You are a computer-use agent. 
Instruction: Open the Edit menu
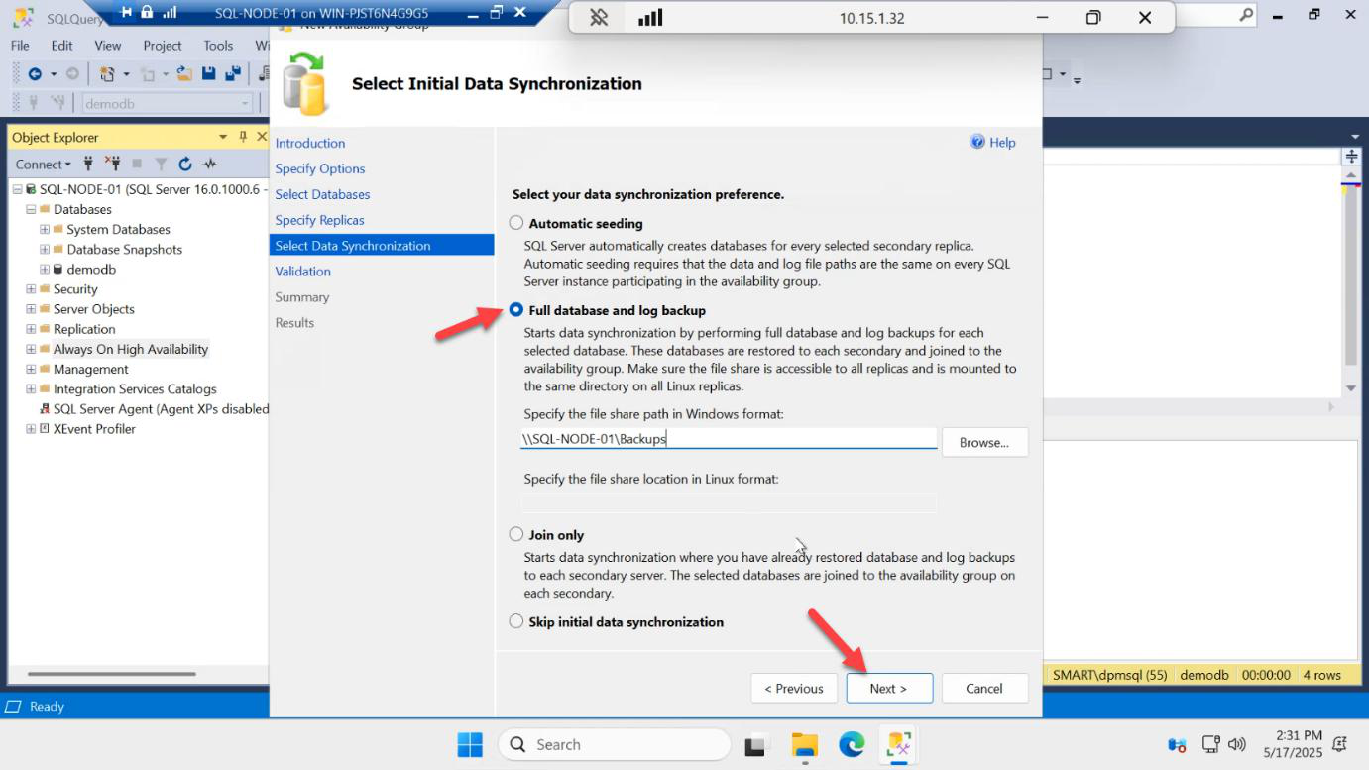click(61, 45)
